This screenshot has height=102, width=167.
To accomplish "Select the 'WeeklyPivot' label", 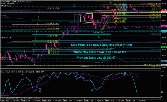I will pyautogui.click(x=99, y=32).
